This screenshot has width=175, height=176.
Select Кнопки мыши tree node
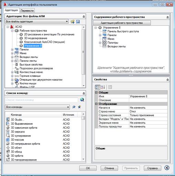(28, 83)
